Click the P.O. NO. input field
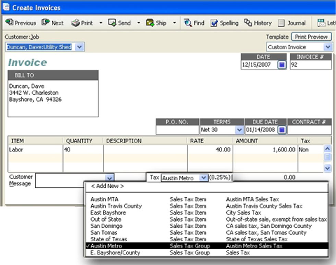The width and height of the screenshot is (336, 265). click(177, 130)
